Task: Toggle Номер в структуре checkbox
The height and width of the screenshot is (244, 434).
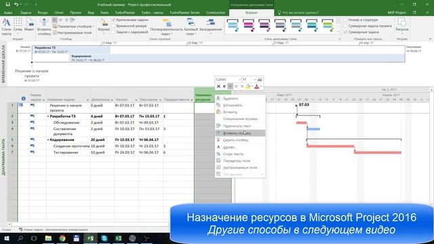Action: coord(345,20)
